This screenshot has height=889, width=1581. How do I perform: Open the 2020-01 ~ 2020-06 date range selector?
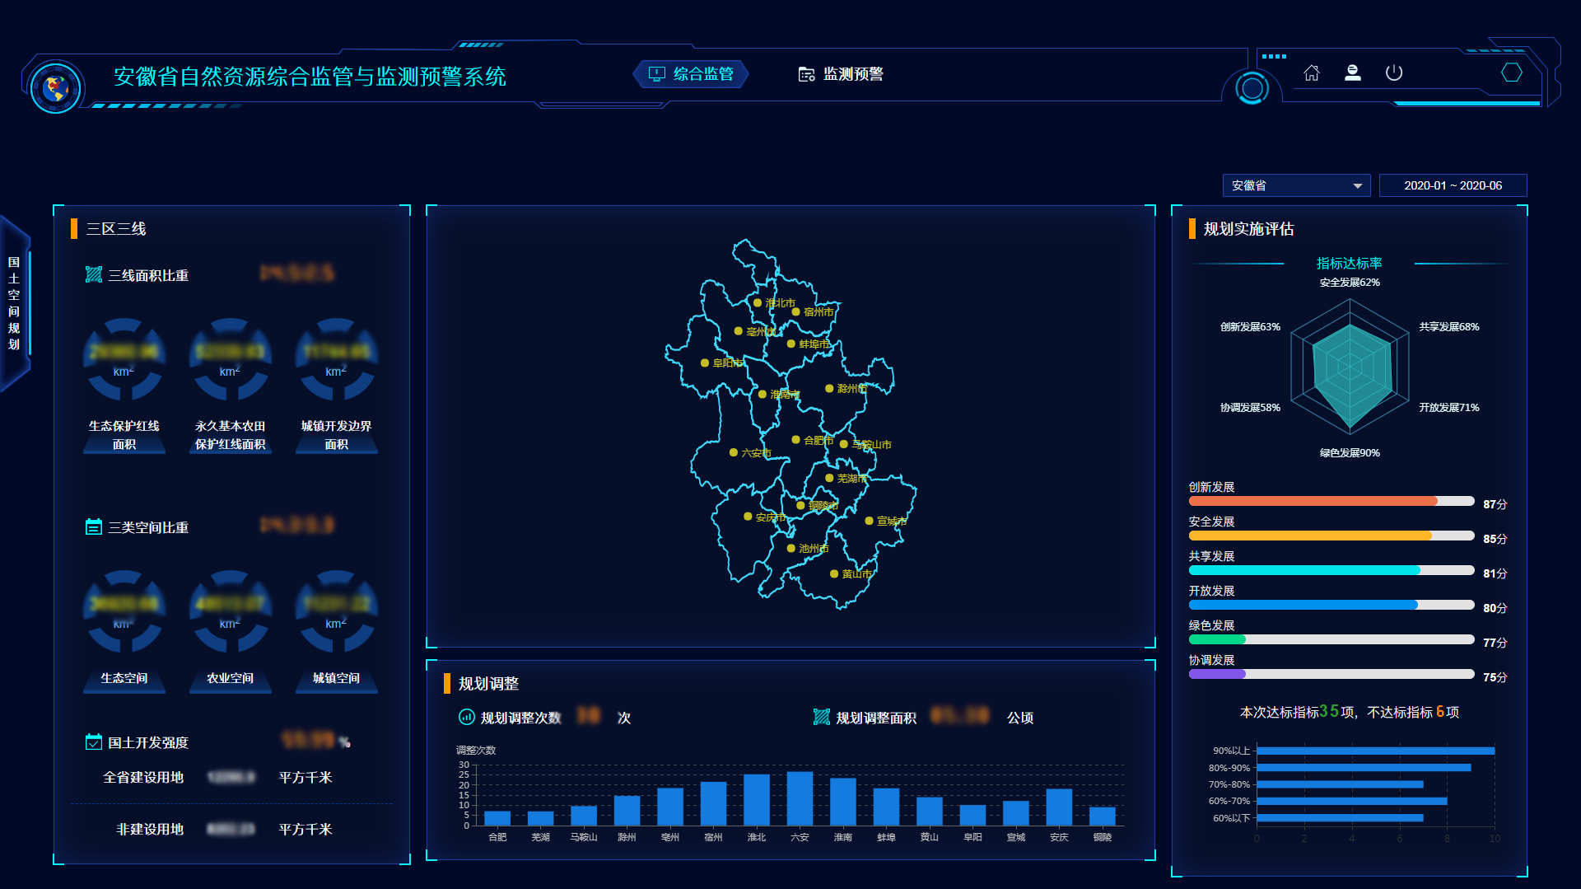[x=1453, y=185]
